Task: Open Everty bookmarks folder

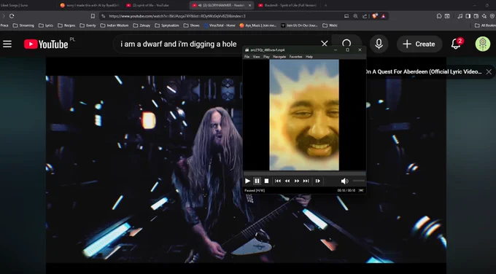Action: click(x=88, y=26)
